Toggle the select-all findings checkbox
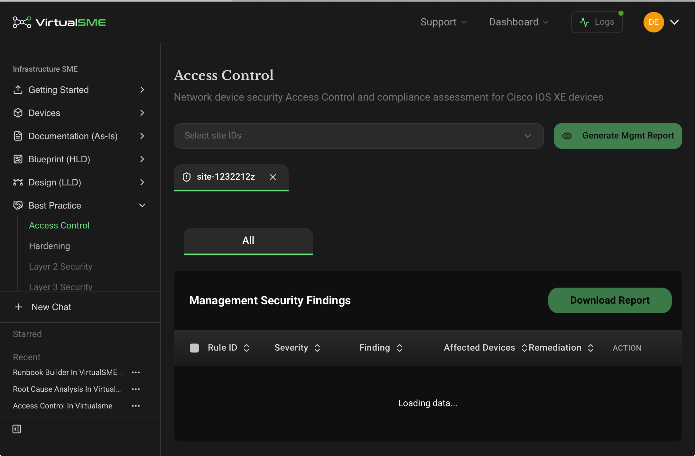 pyautogui.click(x=194, y=348)
